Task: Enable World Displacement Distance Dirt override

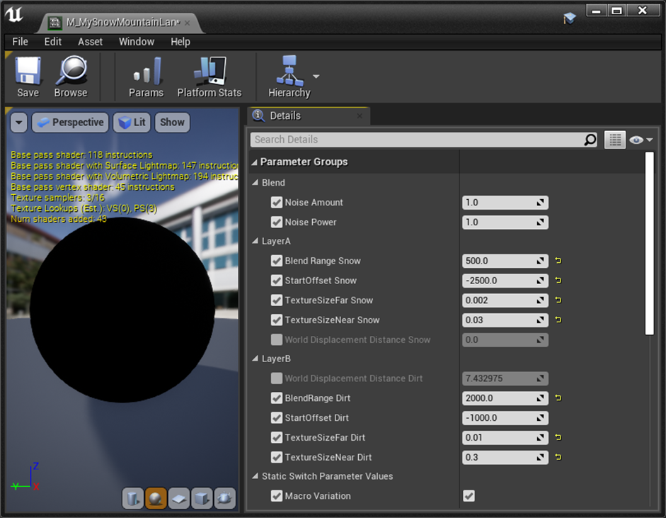Action: coord(277,378)
